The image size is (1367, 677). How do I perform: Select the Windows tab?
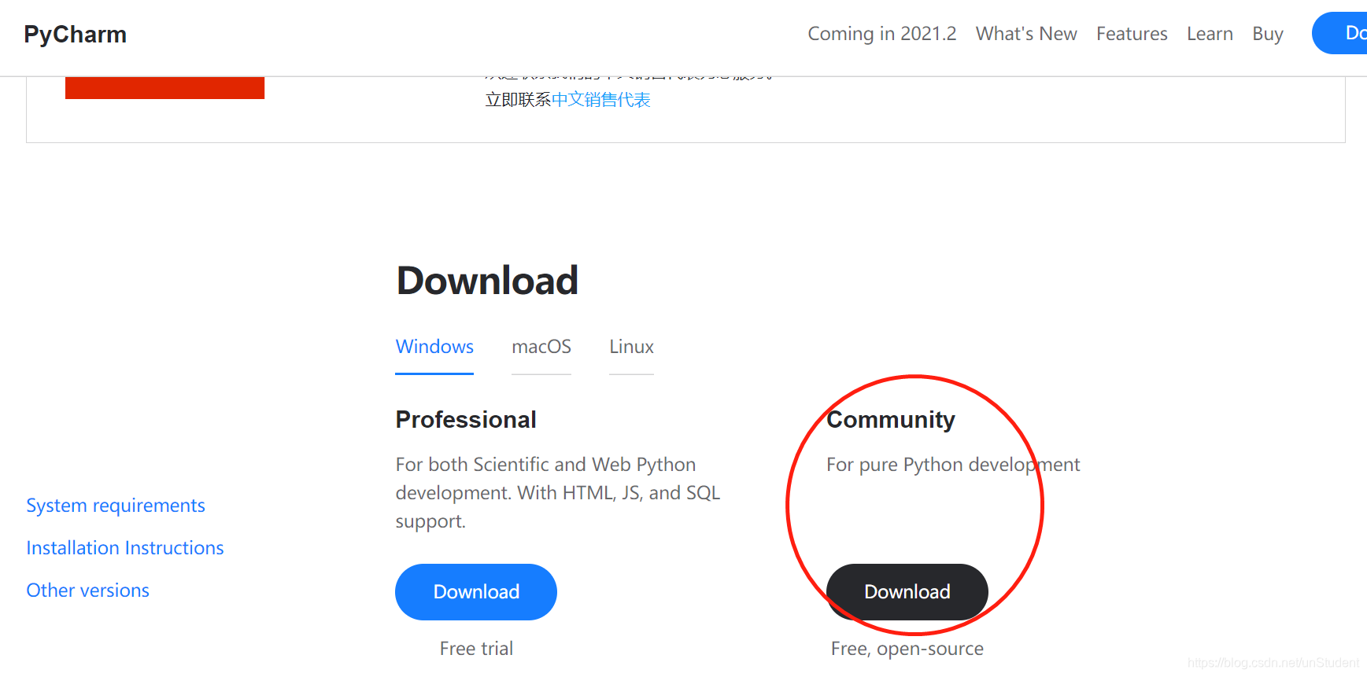(x=434, y=347)
